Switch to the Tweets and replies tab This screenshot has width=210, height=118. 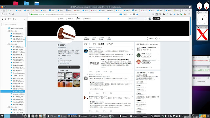[98, 44]
